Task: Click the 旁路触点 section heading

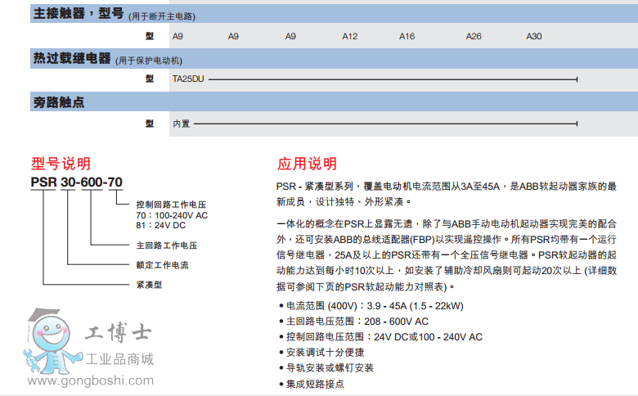Action: pos(59,102)
